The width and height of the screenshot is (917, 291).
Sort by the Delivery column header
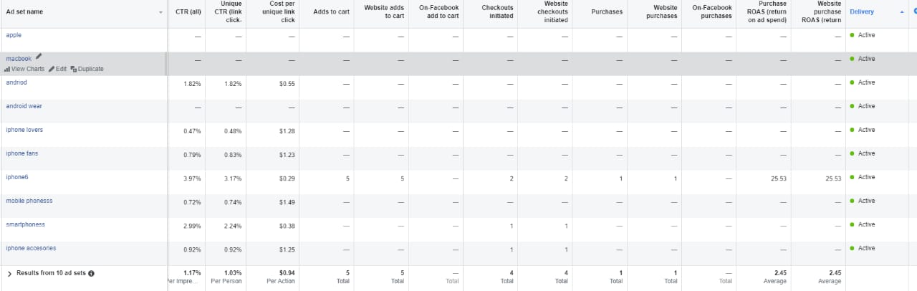pyautogui.click(x=862, y=12)
